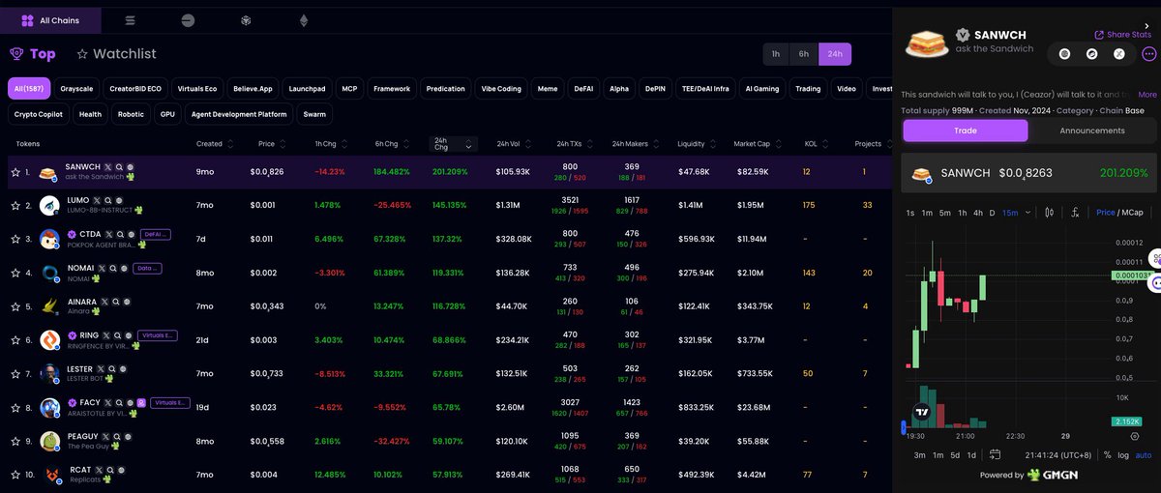Star the SANWCH token row
Viewport: 1161px width, 493px height.
click(x=15, y=172)
